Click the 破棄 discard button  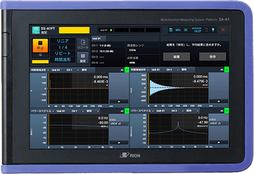pos(176,57)
